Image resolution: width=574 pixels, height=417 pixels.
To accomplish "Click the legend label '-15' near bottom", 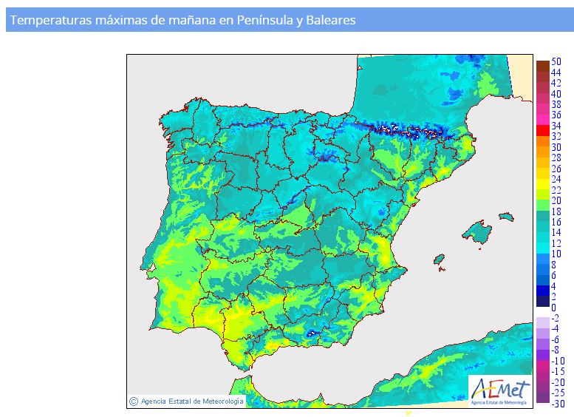I will [558, 372].
